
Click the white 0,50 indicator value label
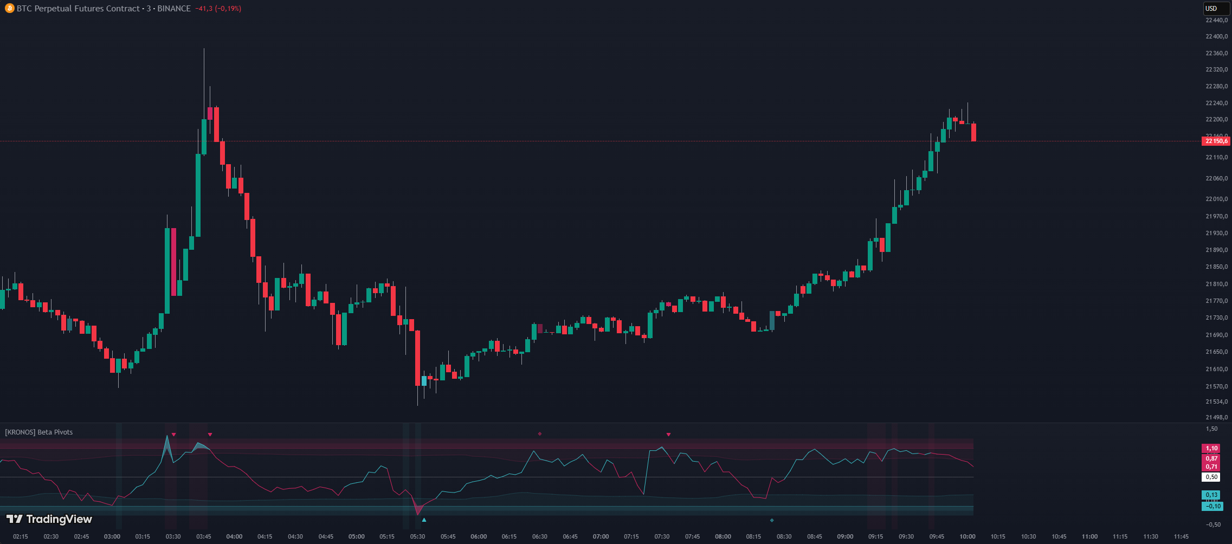pyautogui.click(x=1211, y=477)
